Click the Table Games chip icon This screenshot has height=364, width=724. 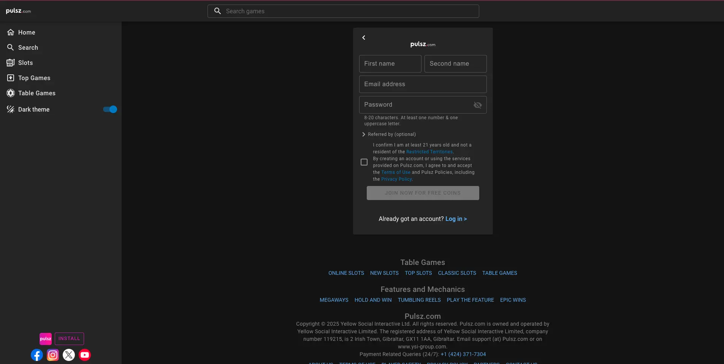click(11, 93)
